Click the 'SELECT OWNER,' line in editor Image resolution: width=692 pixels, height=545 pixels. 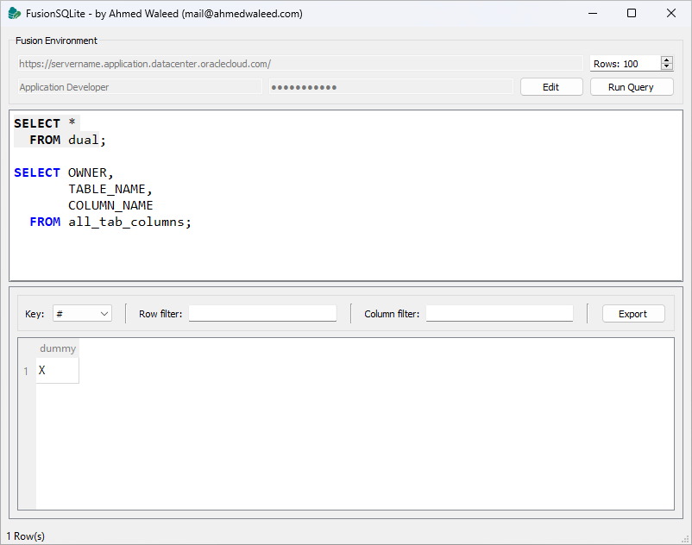(x=64, y=172)
